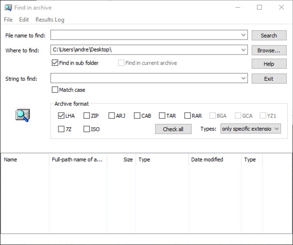
Task: Enable the Match case checkbox
Action: click(55, 90)
